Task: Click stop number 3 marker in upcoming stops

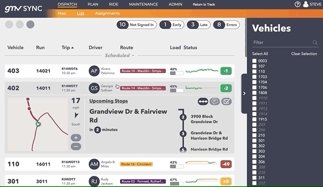Action: [x=183, y=134]
